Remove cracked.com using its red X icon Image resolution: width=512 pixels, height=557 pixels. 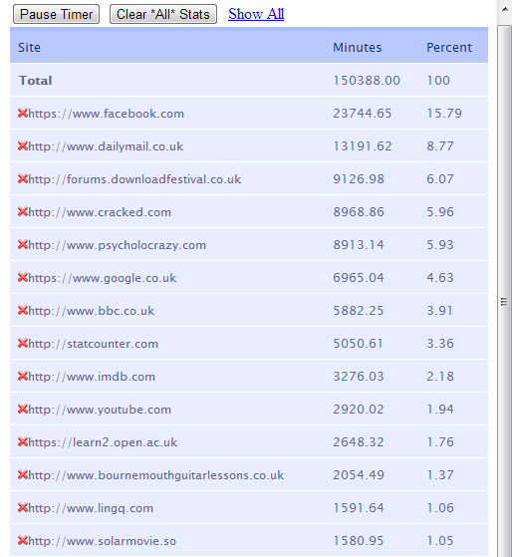[x=23, y=211]
